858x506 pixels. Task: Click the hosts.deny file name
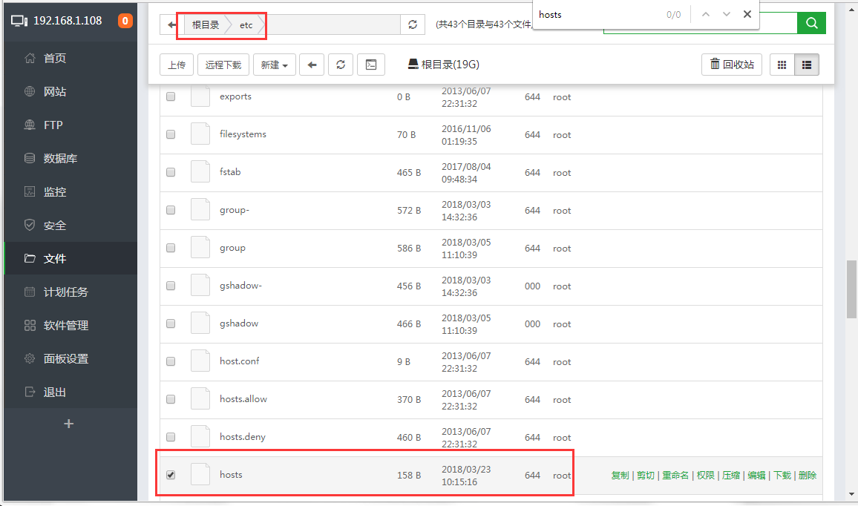point(243,436)
